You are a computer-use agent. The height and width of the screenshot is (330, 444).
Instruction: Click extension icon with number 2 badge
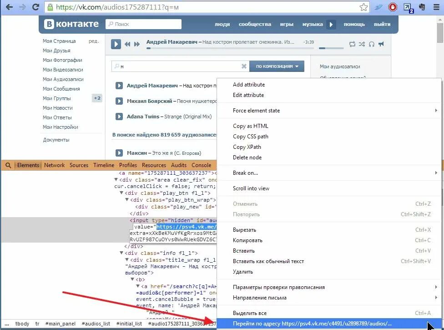409,8
